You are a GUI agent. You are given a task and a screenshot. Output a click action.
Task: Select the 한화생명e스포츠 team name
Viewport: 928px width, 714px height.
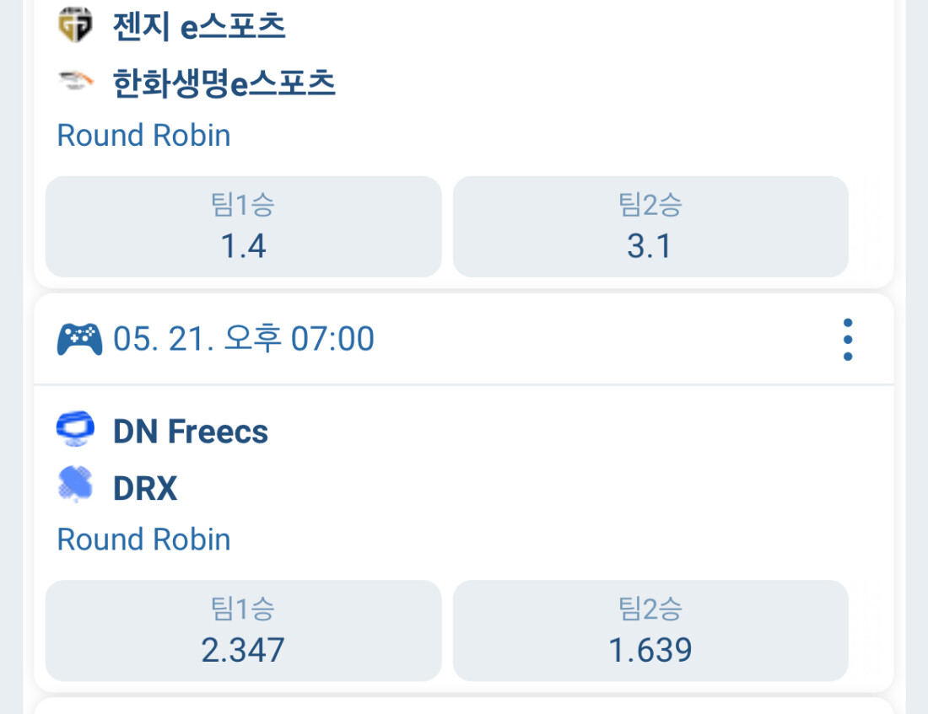(224, 83)
